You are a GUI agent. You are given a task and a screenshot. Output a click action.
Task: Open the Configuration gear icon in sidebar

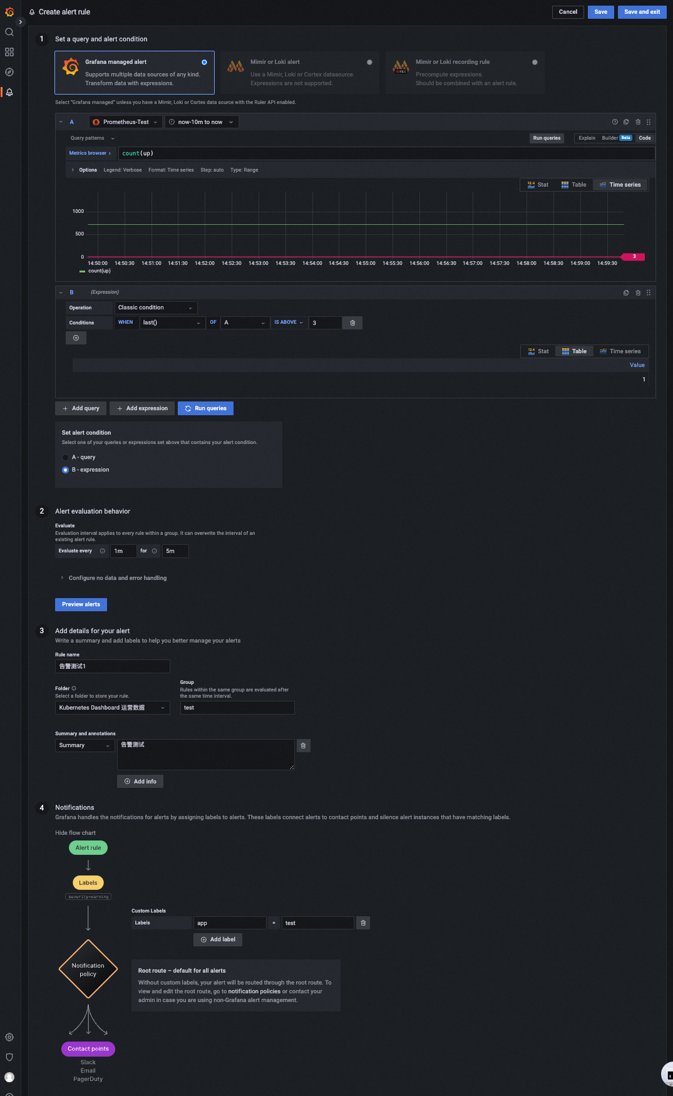click(x=9, y=1037)
